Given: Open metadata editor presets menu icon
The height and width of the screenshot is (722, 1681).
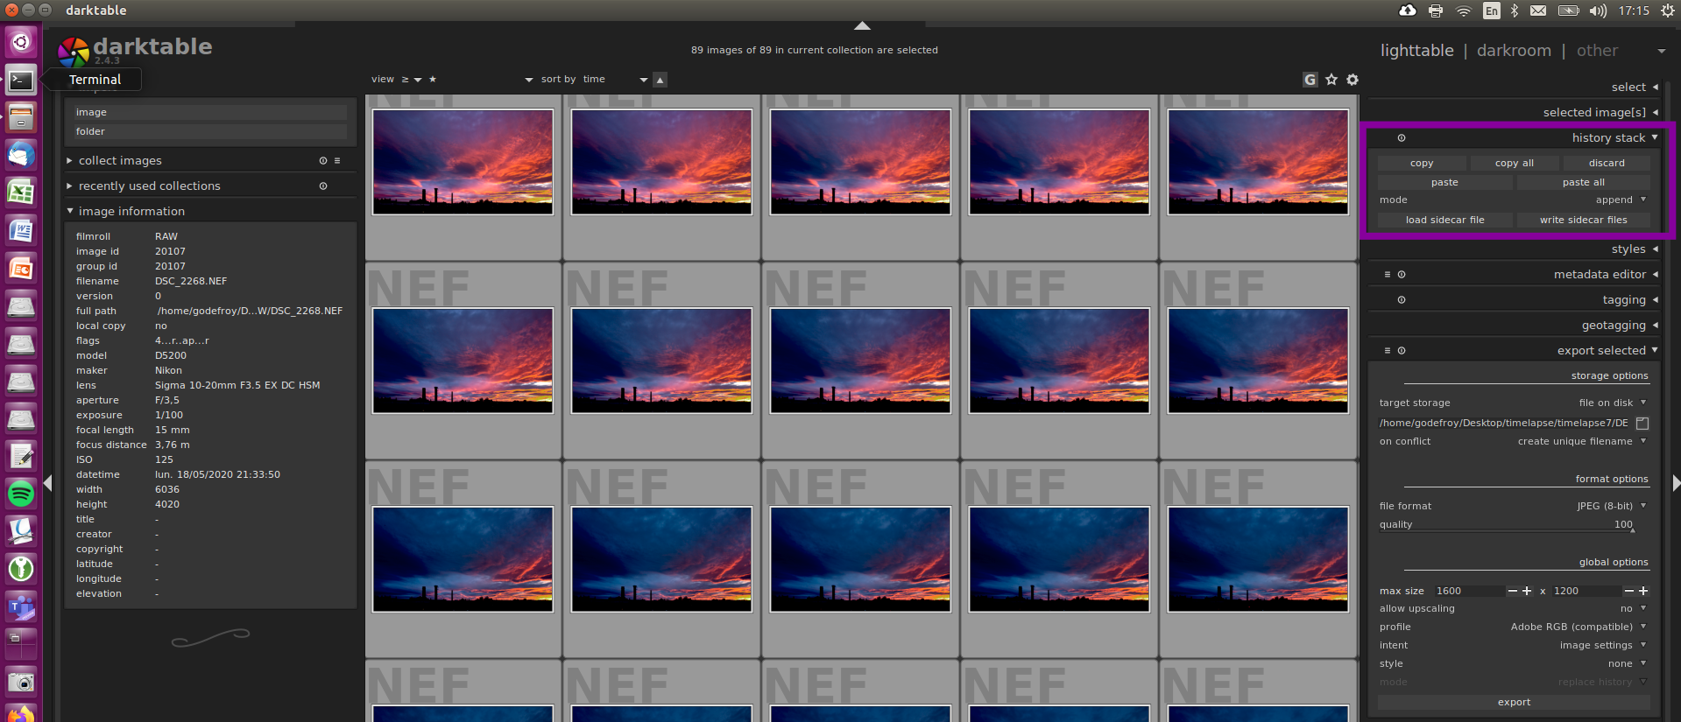Looking at the screenshot, I should point(1388,275).
